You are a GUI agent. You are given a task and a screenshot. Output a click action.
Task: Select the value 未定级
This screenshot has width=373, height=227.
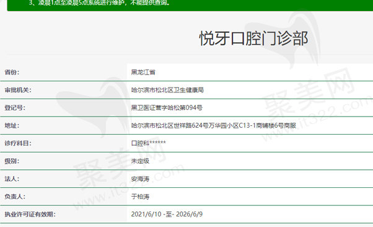tap(140, 161)
